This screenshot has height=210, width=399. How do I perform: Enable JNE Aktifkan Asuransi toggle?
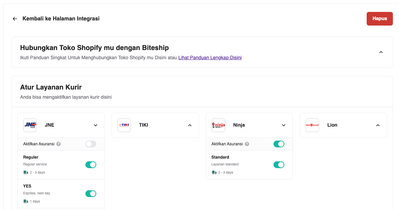(91, 144)
